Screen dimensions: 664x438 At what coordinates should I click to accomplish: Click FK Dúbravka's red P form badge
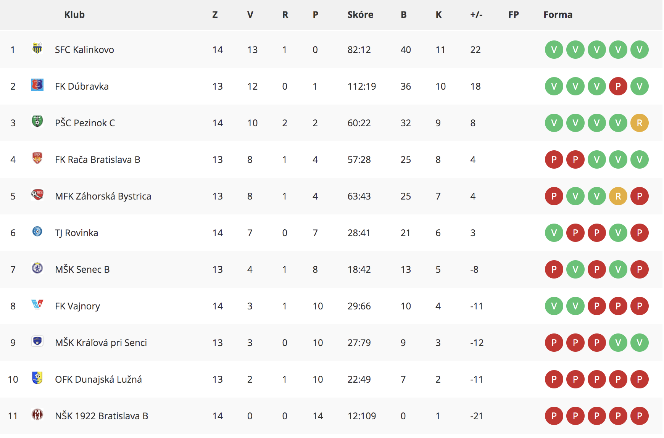pyautogui.click(x=618, y=86)
